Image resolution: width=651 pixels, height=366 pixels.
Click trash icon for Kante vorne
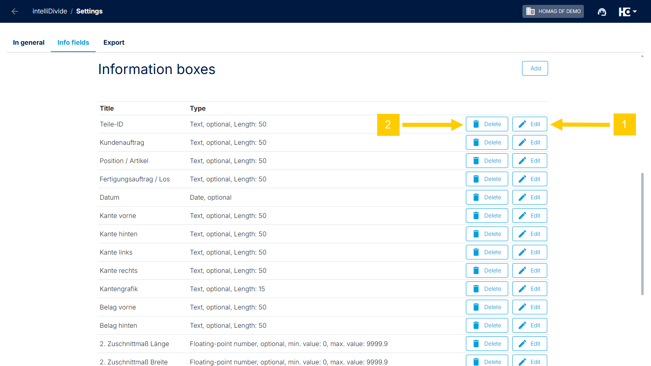pyautogui.click(x=476, y=216)
